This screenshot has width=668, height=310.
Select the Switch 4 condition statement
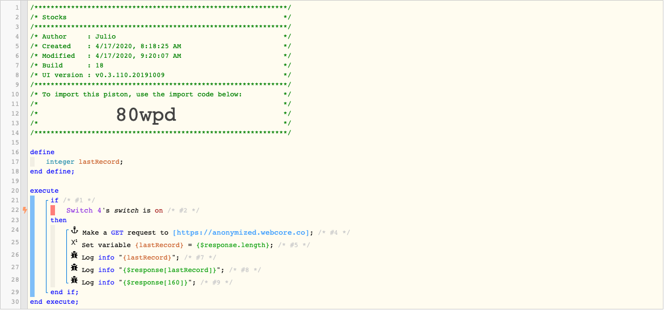(115, 210)
